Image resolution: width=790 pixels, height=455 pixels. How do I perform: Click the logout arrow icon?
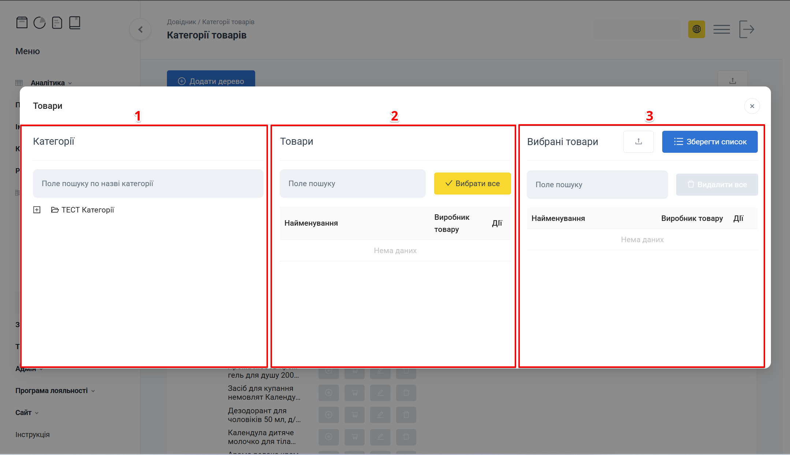746,29
